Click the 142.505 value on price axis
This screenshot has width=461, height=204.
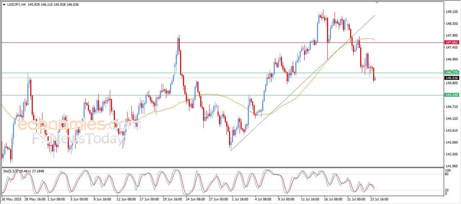pyautogui.click(x=452, y=154)
